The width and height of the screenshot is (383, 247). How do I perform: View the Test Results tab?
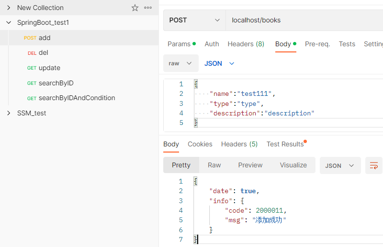(286, 144)
